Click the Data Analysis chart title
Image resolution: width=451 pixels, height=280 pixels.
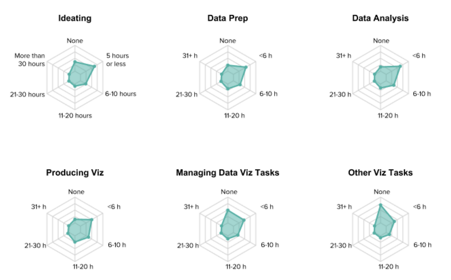[x=381, y=18]
